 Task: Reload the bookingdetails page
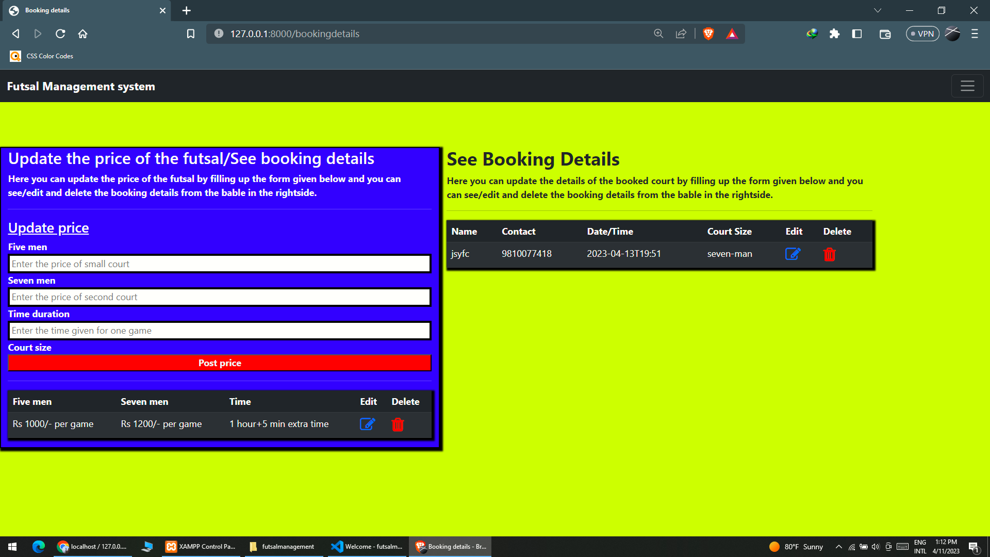pos(60,34)
